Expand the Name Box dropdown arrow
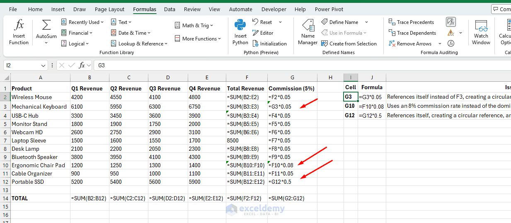This screenshot has width=511, height=223. [44, 65]
